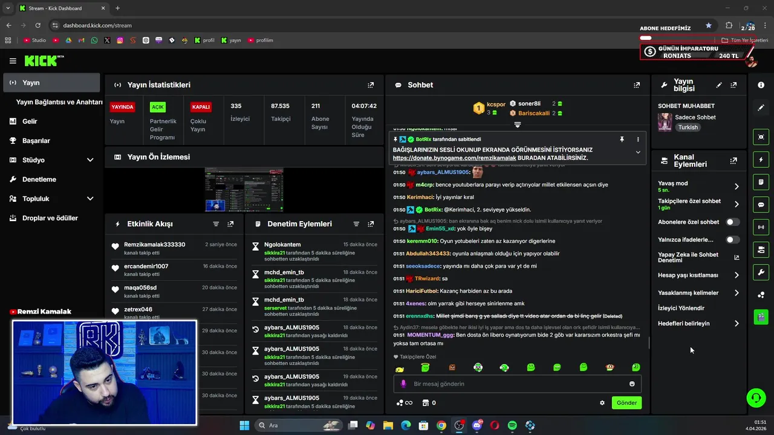Open filter options in Etkinlik Akışı
This screenshot has width=774, height=435.
(x=216, y=224)
